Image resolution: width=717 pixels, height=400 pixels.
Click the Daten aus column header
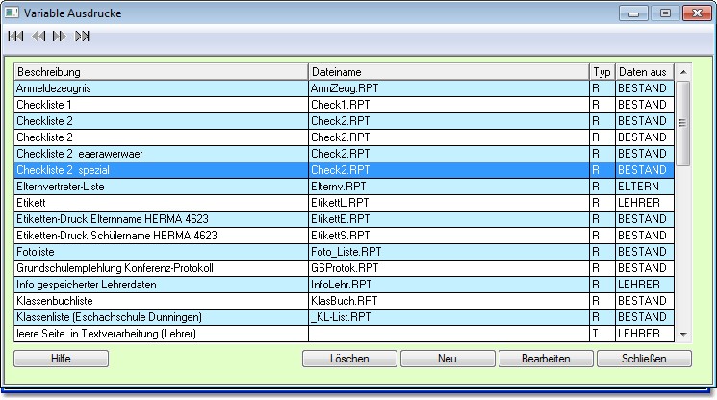[643, 72]
